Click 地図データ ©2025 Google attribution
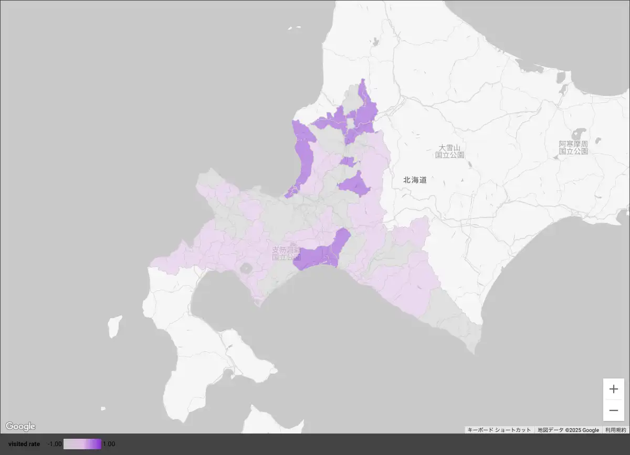The height and width of the screenshot is (455, 630). (x=568, y=430)
